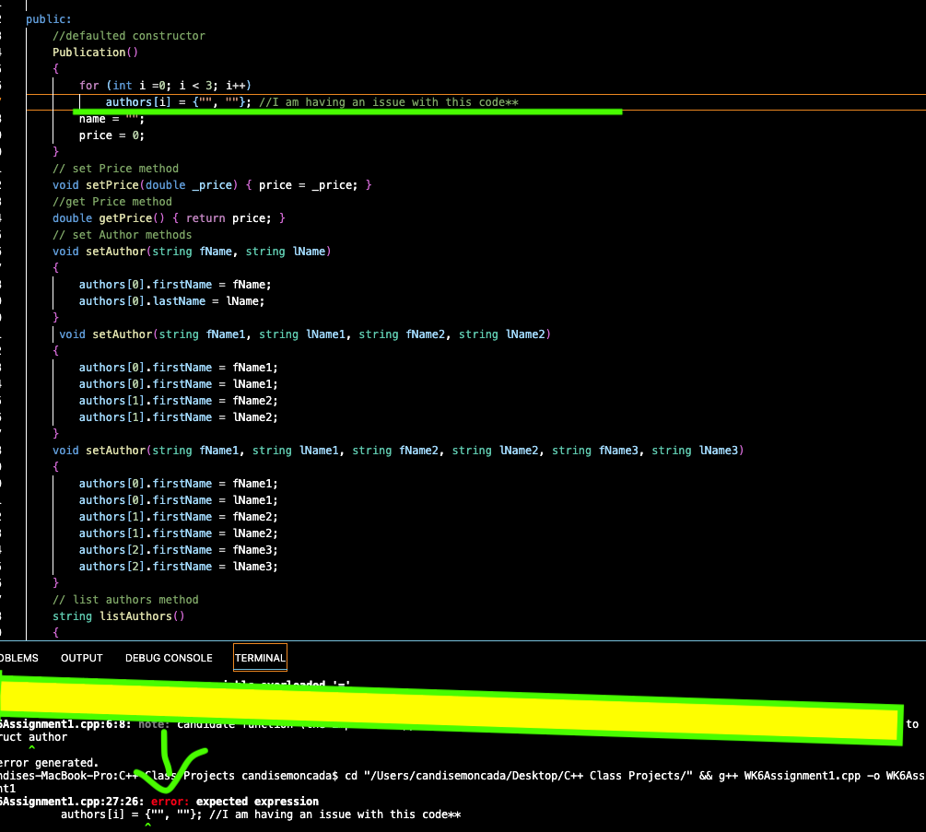The image size is (926, 832).
Task: Click the 'error generated.' terminal line
Action: pyautogui.click(x=50, y=762)
